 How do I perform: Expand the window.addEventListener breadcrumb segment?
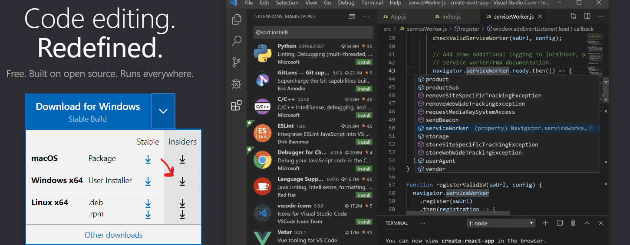540,29
